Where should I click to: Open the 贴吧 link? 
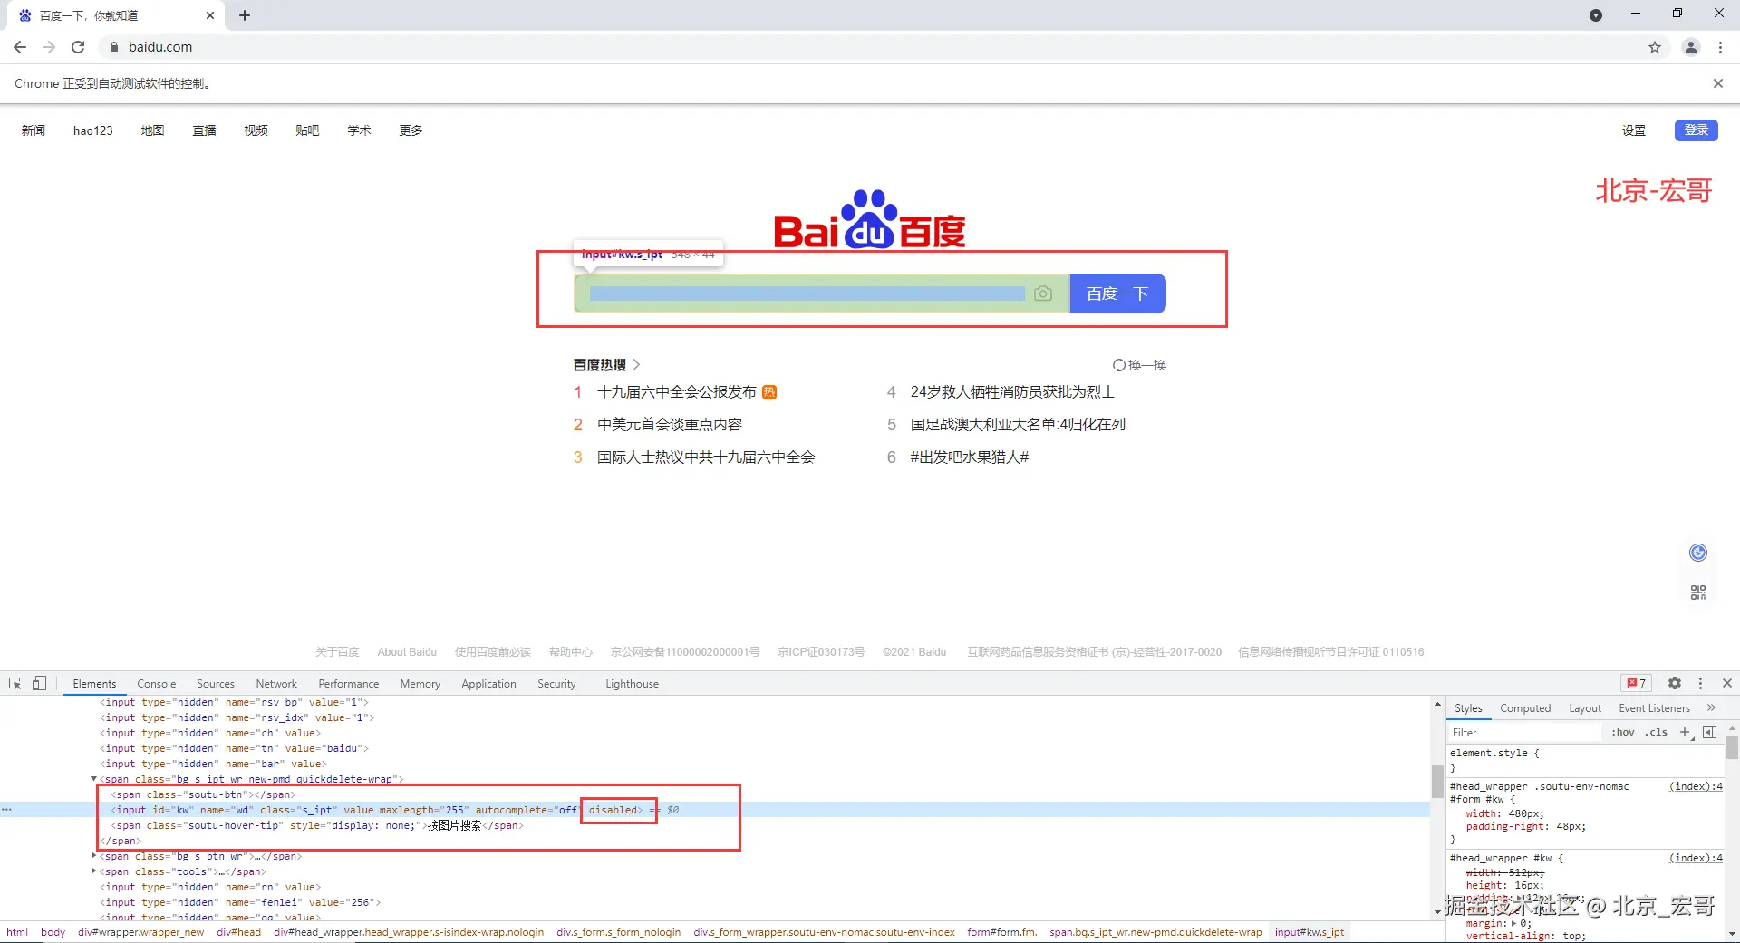307,130
